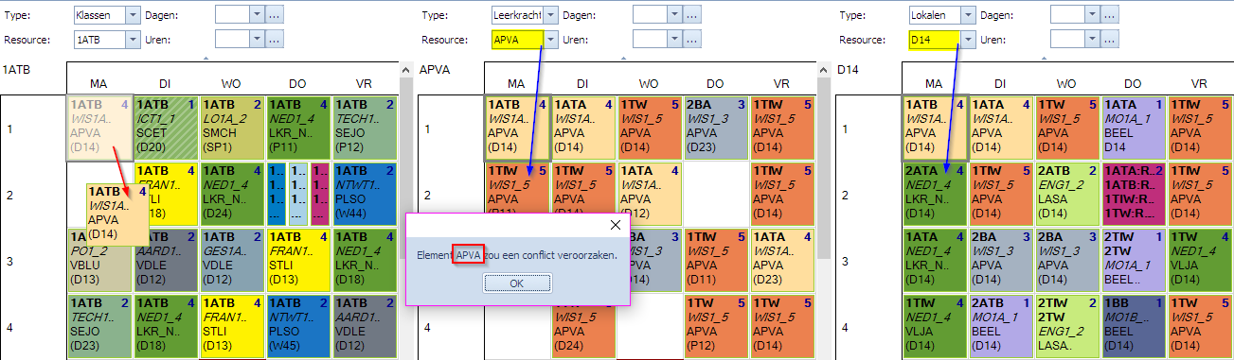The height and width of the screenshot is (360, 1234).
Task: Select the 2BA WIS1_3 lesson on DO in APVA timetable
Action: pos(717,128)
